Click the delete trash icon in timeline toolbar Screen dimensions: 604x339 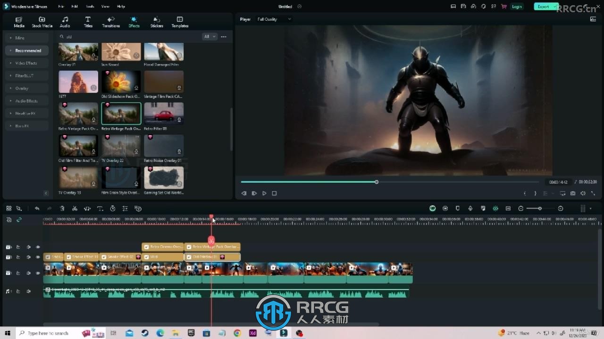pyautogui.click(x=62, y=208)
